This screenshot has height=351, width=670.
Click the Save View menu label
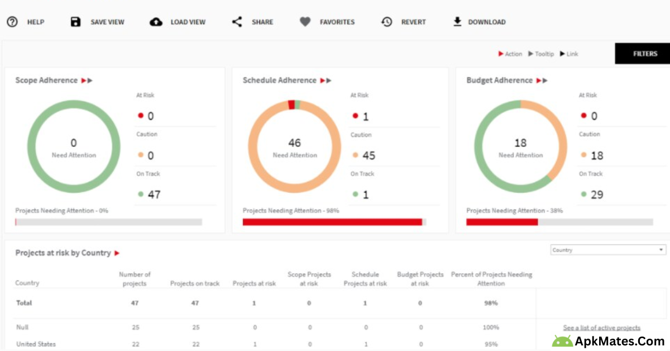pyautogui.click(x=107, y=22)
